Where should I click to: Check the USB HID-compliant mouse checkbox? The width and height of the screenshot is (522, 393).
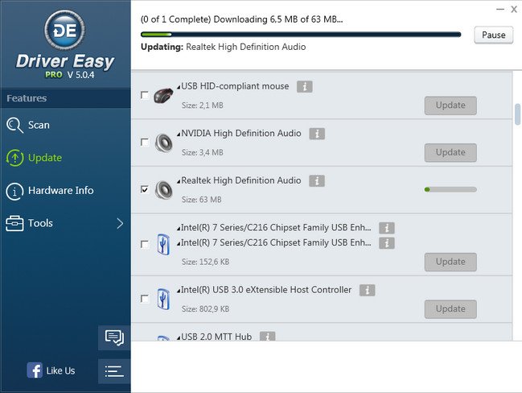pyautogui.click(x=145, y=95)
